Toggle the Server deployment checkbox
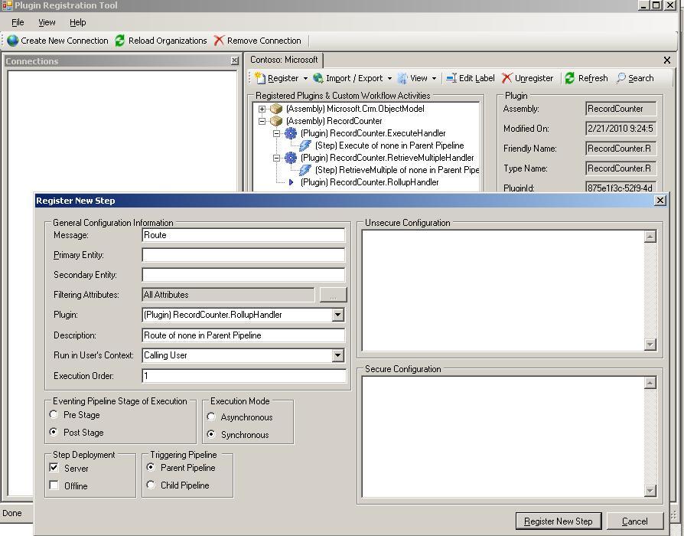The width and height of the screenshot is (684, 536). 54,468
